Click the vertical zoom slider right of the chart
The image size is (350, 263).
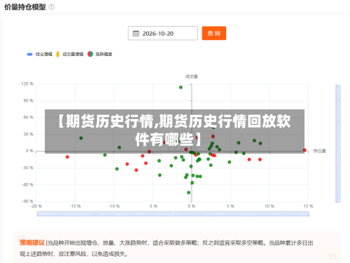pos(338,144)
